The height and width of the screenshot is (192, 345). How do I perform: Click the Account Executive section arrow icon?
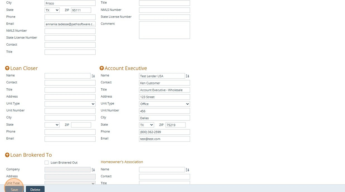102,68
